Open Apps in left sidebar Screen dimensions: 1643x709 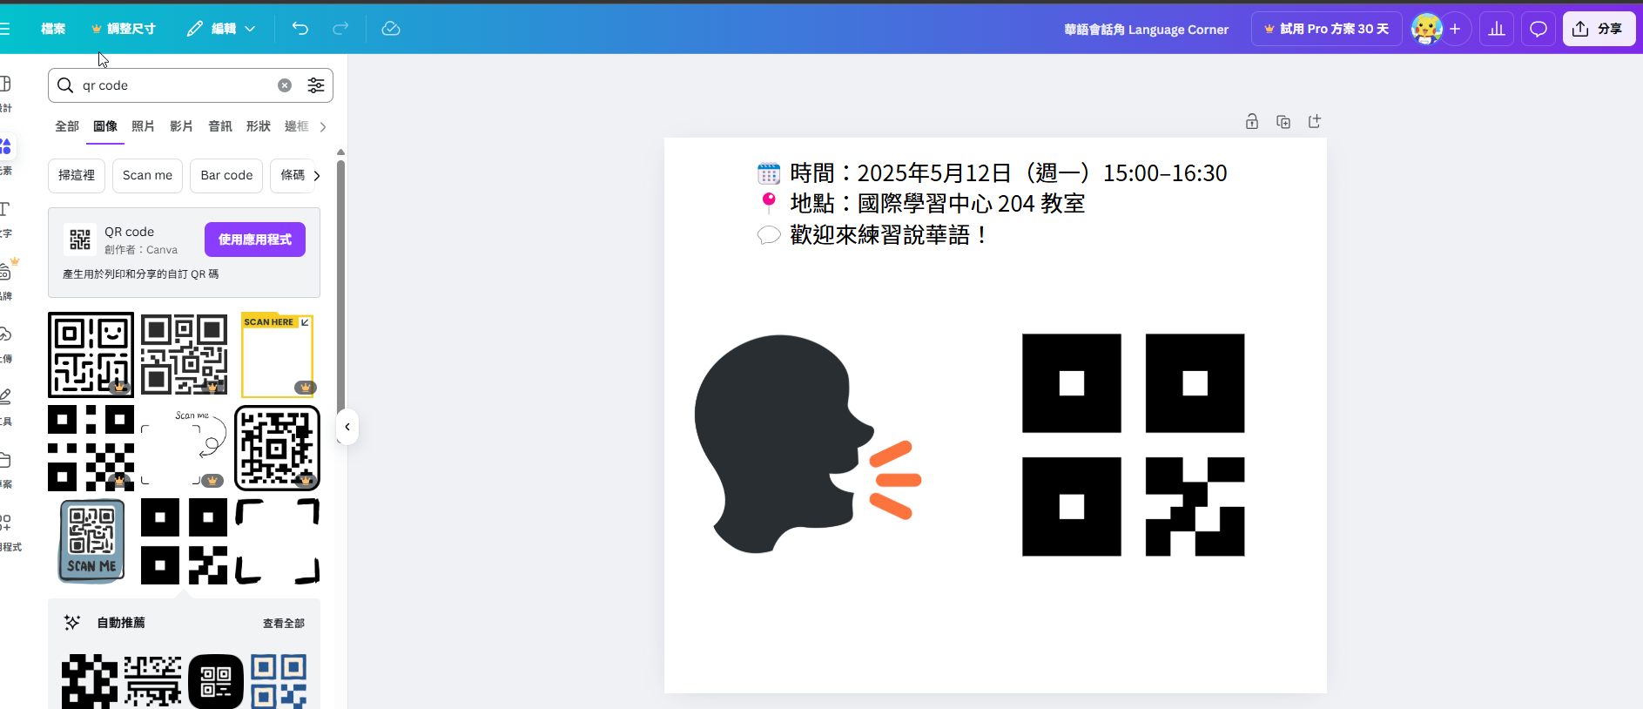click(x=7, y=531)
